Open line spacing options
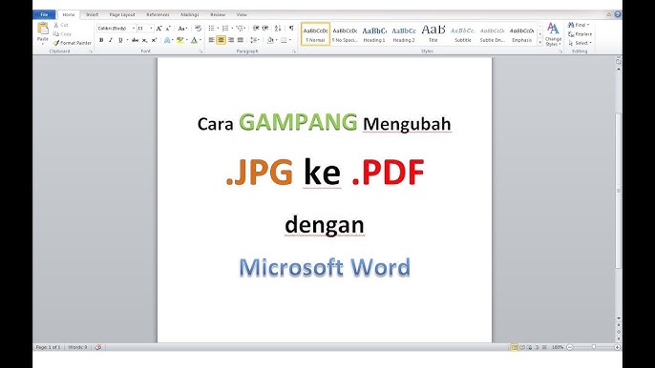This screenshot has height=368, width=655. point(254,40)
